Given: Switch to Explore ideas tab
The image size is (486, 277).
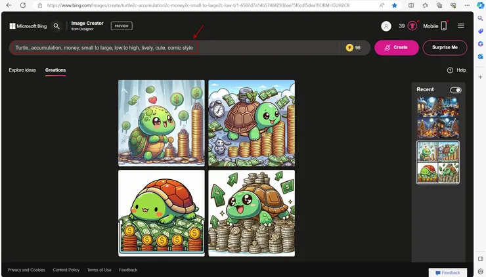Looking at the screenshot, I should click(22, 70).
